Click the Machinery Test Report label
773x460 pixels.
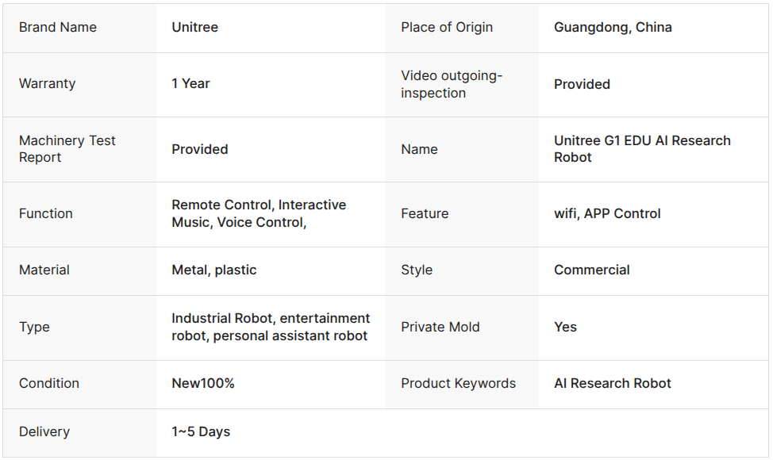[67, 149]
